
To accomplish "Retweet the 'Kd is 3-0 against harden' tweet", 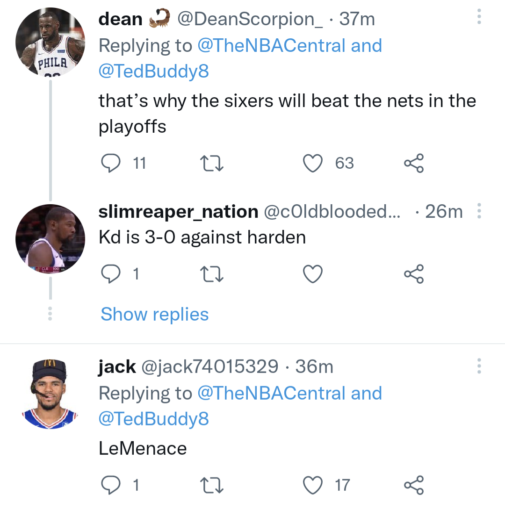I will 211,274.
